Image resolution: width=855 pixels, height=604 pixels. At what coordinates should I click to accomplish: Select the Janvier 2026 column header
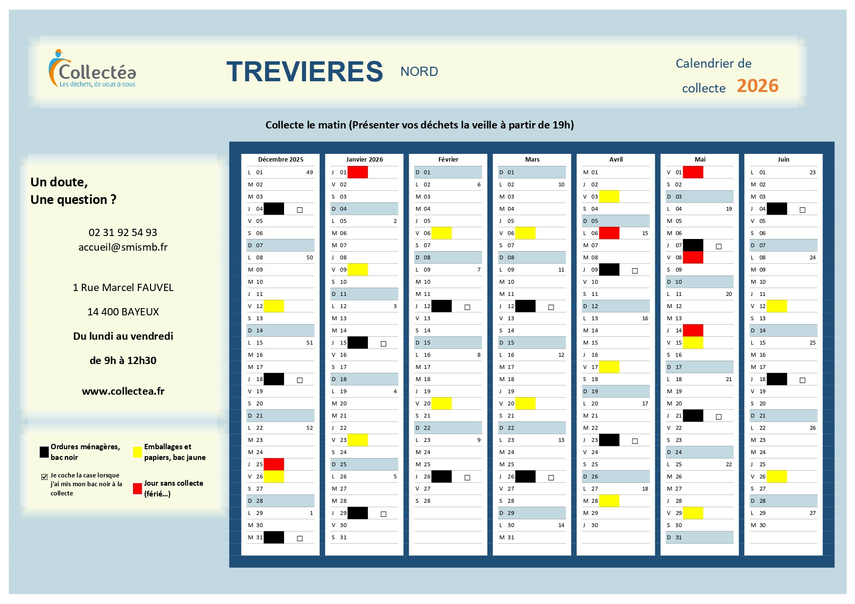[364, 160]
